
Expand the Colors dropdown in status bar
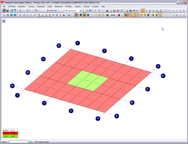pos(8,142)
